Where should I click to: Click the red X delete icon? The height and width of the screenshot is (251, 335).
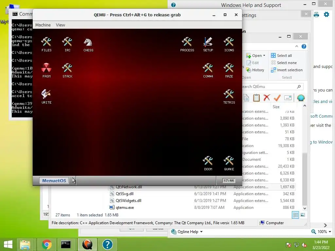[267, 98]
